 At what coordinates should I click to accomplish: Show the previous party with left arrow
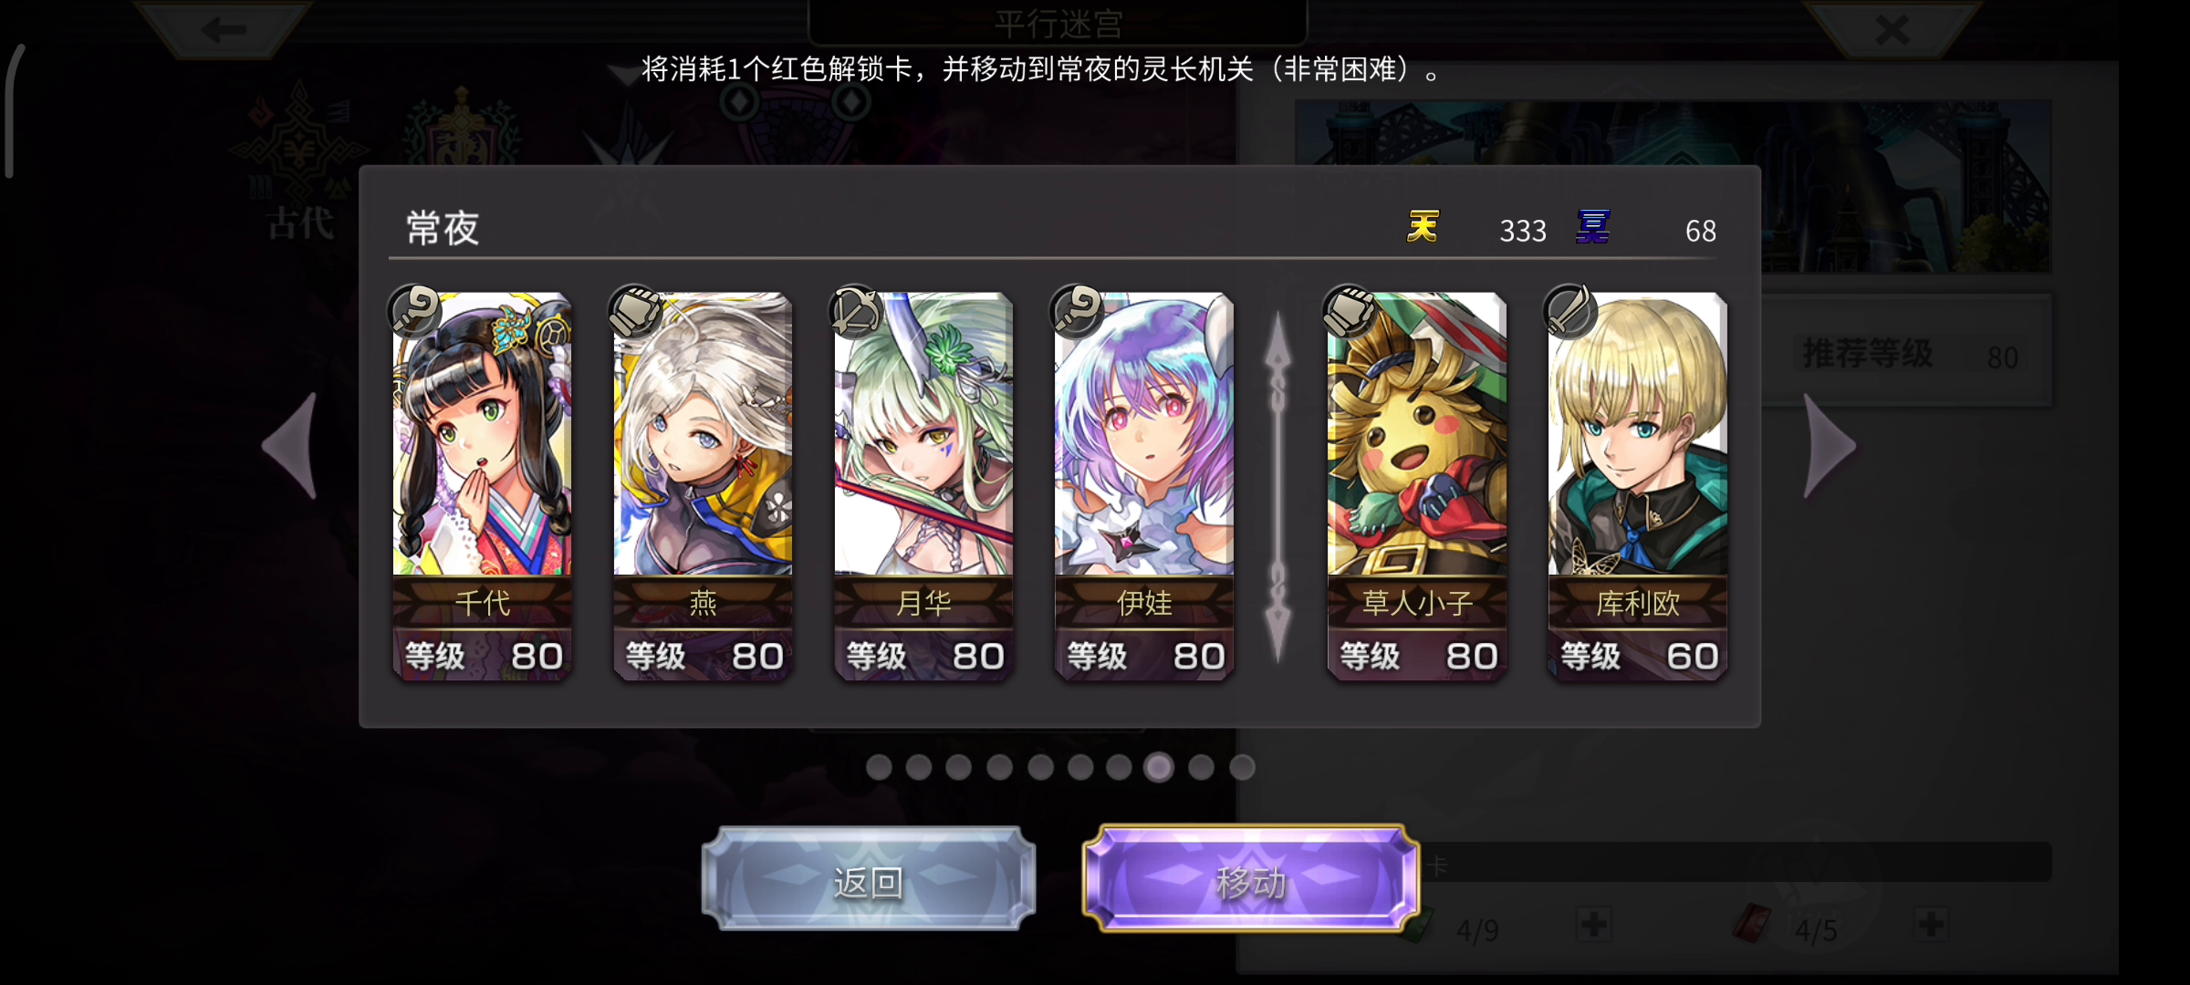pos(291,446)
